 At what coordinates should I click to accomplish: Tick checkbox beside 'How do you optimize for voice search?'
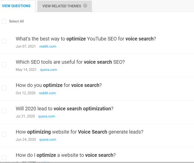(x=4, y=88)
